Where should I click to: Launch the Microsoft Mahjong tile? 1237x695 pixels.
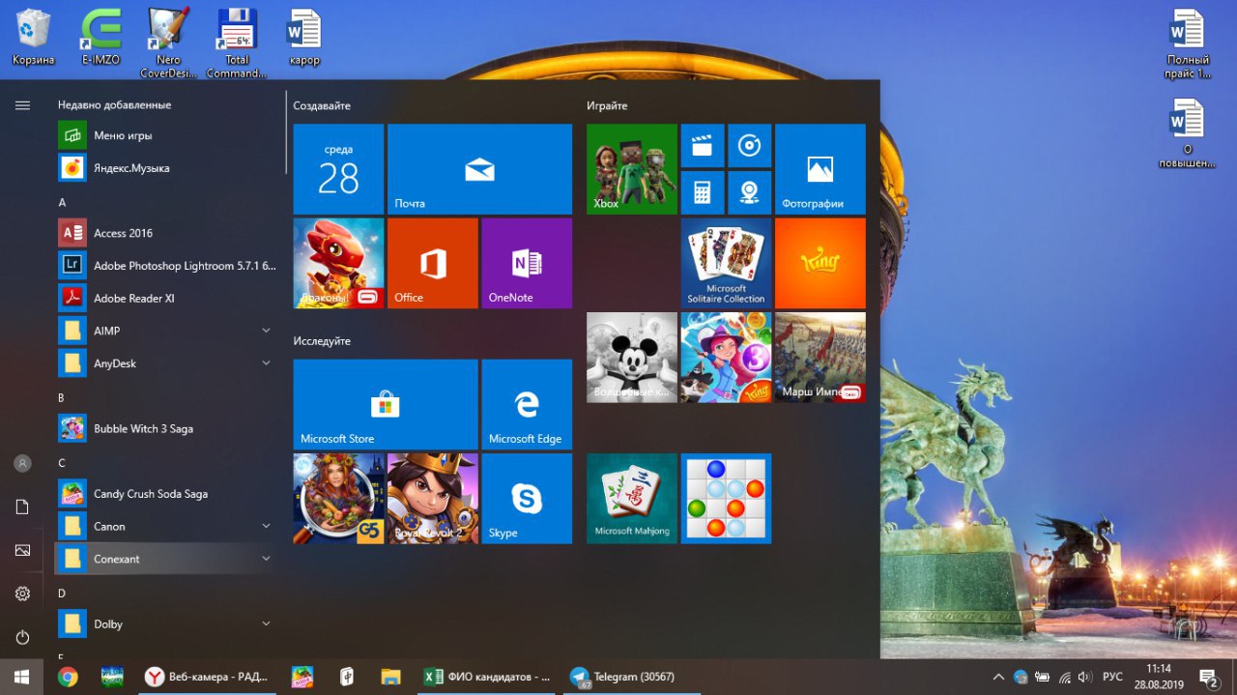[632, 499]
